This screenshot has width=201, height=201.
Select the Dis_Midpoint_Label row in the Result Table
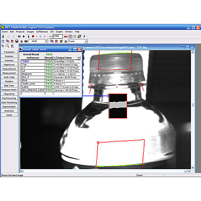(x=51, y=90)
